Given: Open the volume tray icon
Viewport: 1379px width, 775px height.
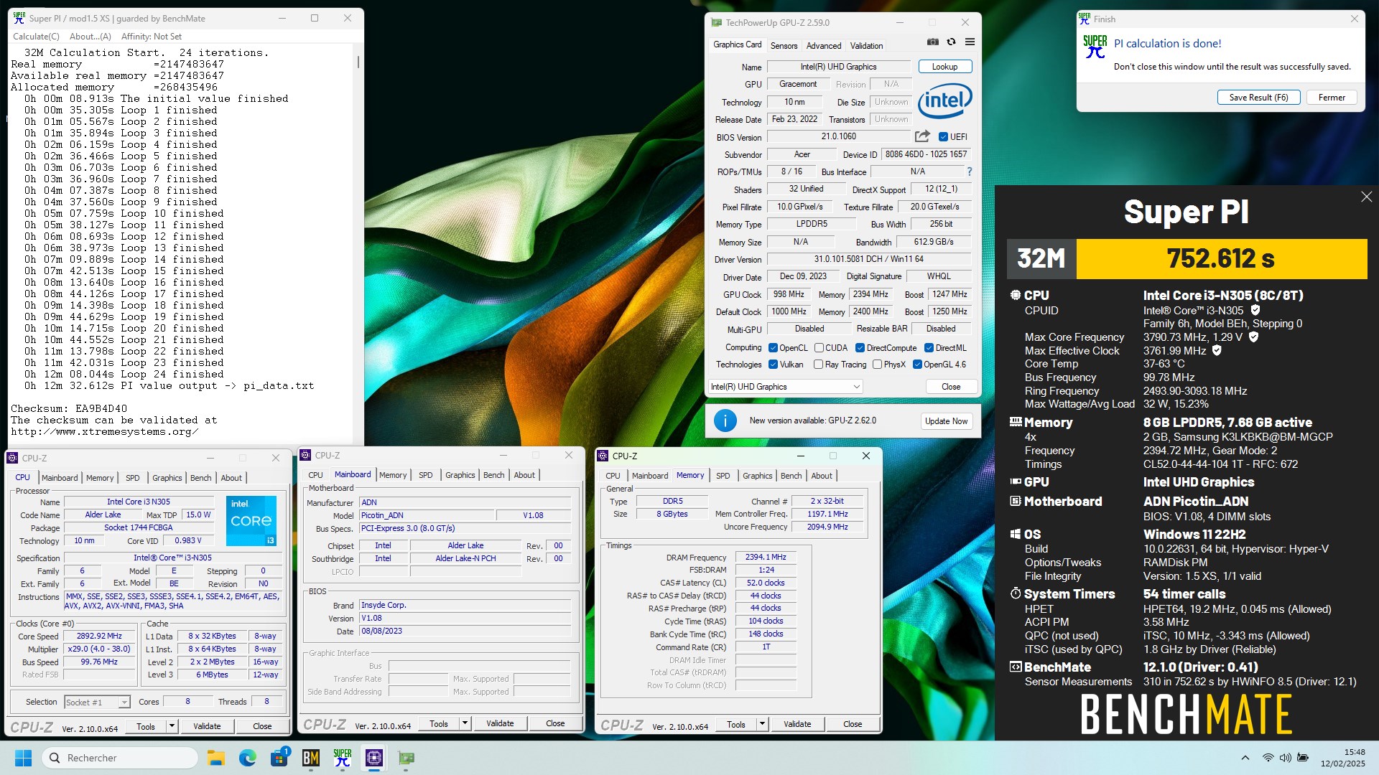Looking at the screenshot, I should [1285, 758].
